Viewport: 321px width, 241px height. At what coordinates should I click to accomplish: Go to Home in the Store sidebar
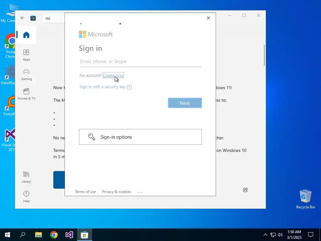[26, 35]
